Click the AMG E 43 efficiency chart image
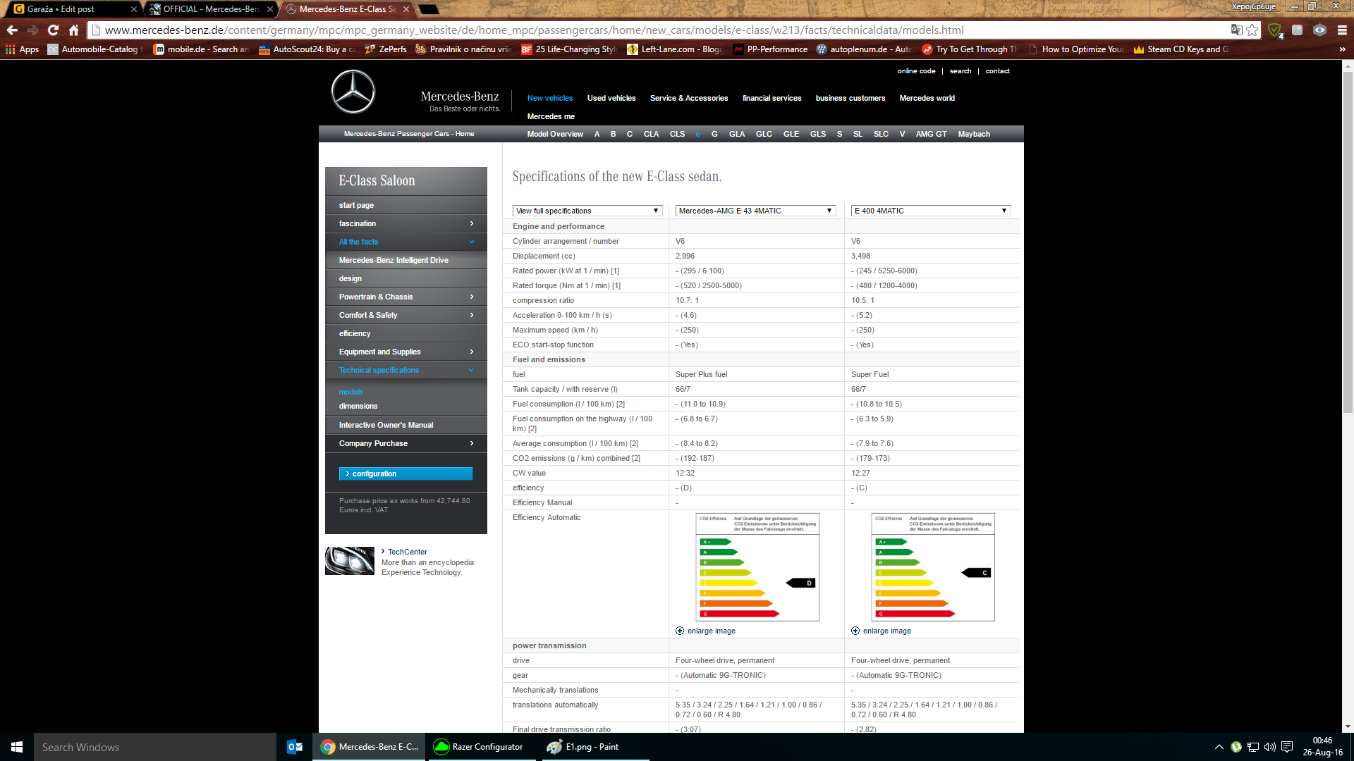The image size is (1354, 761). (x=757, y=567)
